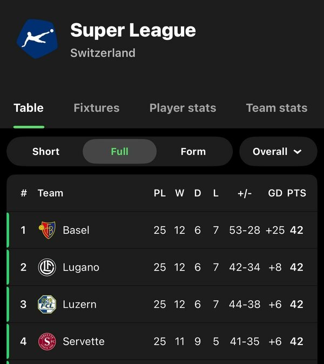
Task: Select the Table tab
Action: click(29, 108)
